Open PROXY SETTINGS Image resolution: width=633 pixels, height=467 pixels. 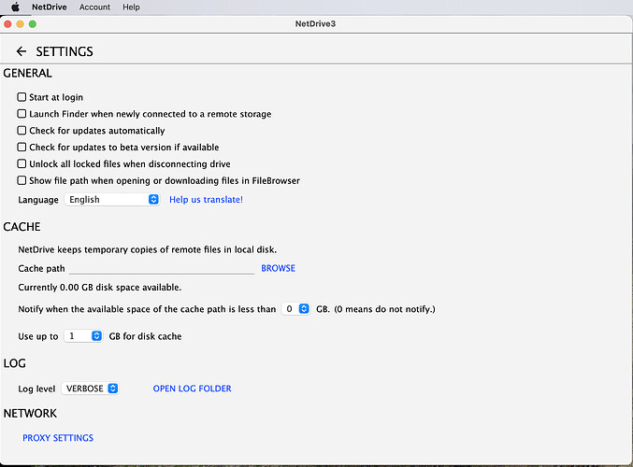click(x=58, y=437)
